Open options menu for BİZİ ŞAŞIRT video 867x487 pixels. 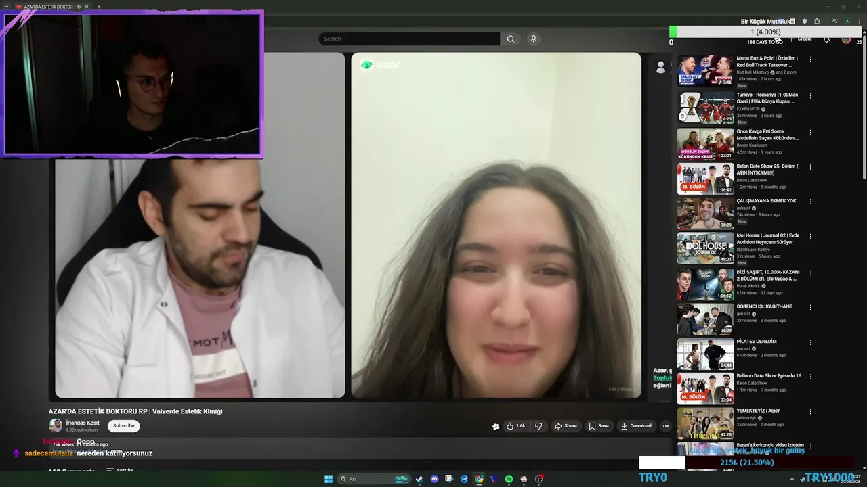(x=810, y=273)
